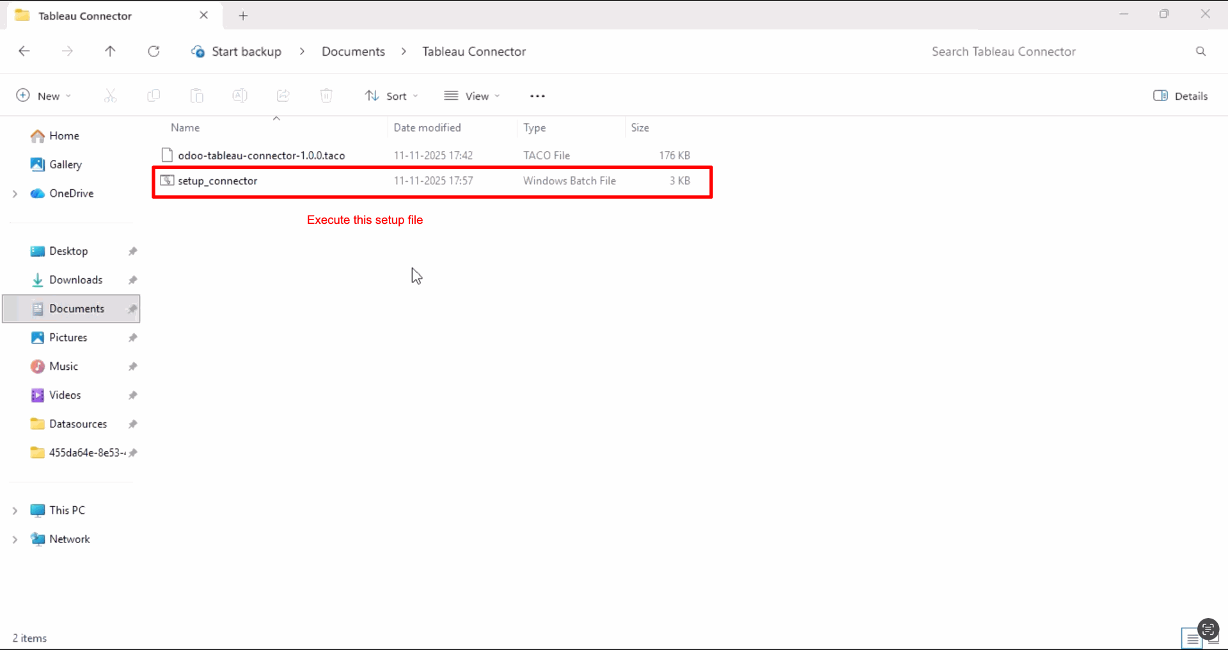
Task: Open the View dropdown menu
Action: pyautogui.click(x=473, y=96)
